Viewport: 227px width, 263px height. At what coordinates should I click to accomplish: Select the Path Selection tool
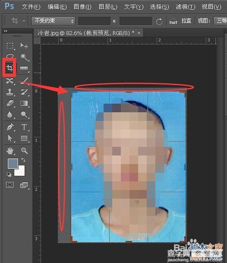tap(10, 138)
